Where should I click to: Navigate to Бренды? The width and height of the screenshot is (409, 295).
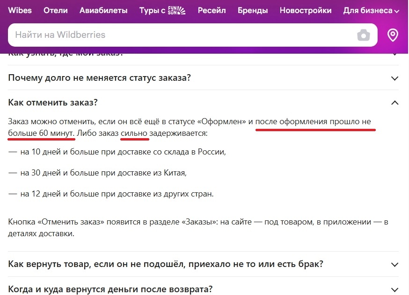click(253, 10)
